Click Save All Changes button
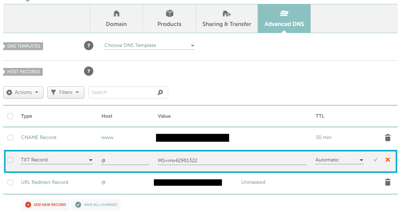Image resolution: width=407 pixels, height=213 pixels. tap(96, 205)
